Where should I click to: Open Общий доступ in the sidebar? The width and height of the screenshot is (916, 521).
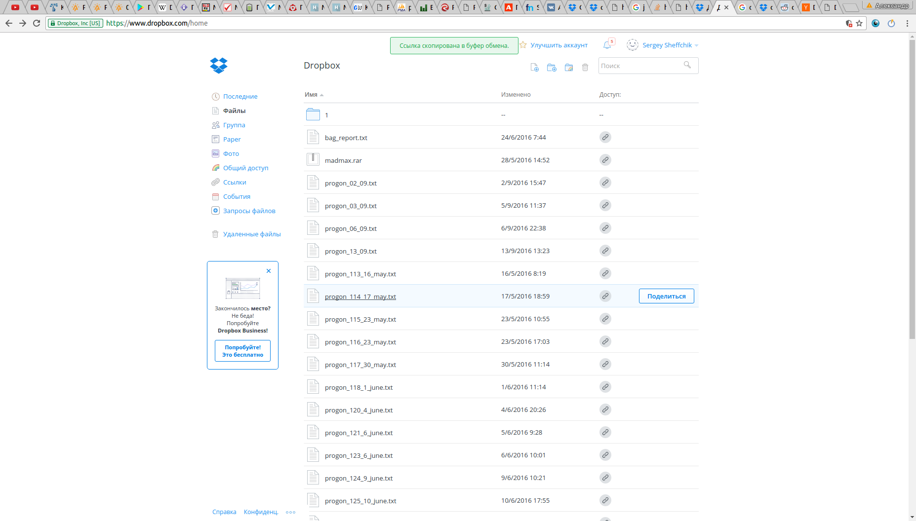(x=245, y=168)
